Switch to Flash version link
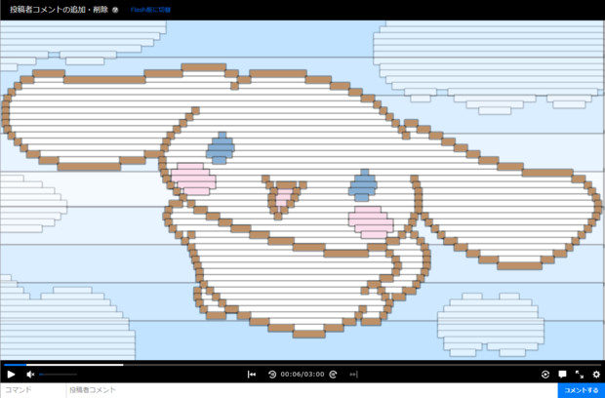The width and height of the screenshot is (605, 398). click(150, 10)
